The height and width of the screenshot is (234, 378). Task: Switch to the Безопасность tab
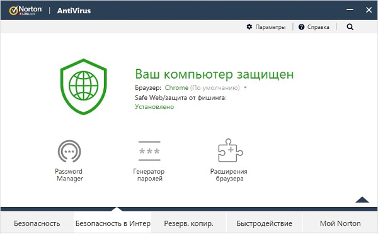(x=37, y=223)
